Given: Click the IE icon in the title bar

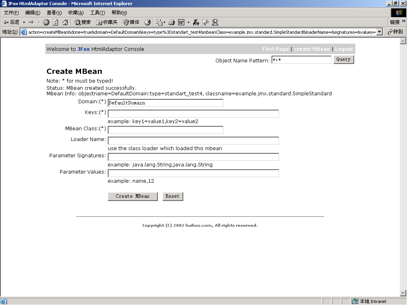Looking at the screenshot, I should (4, 3).
